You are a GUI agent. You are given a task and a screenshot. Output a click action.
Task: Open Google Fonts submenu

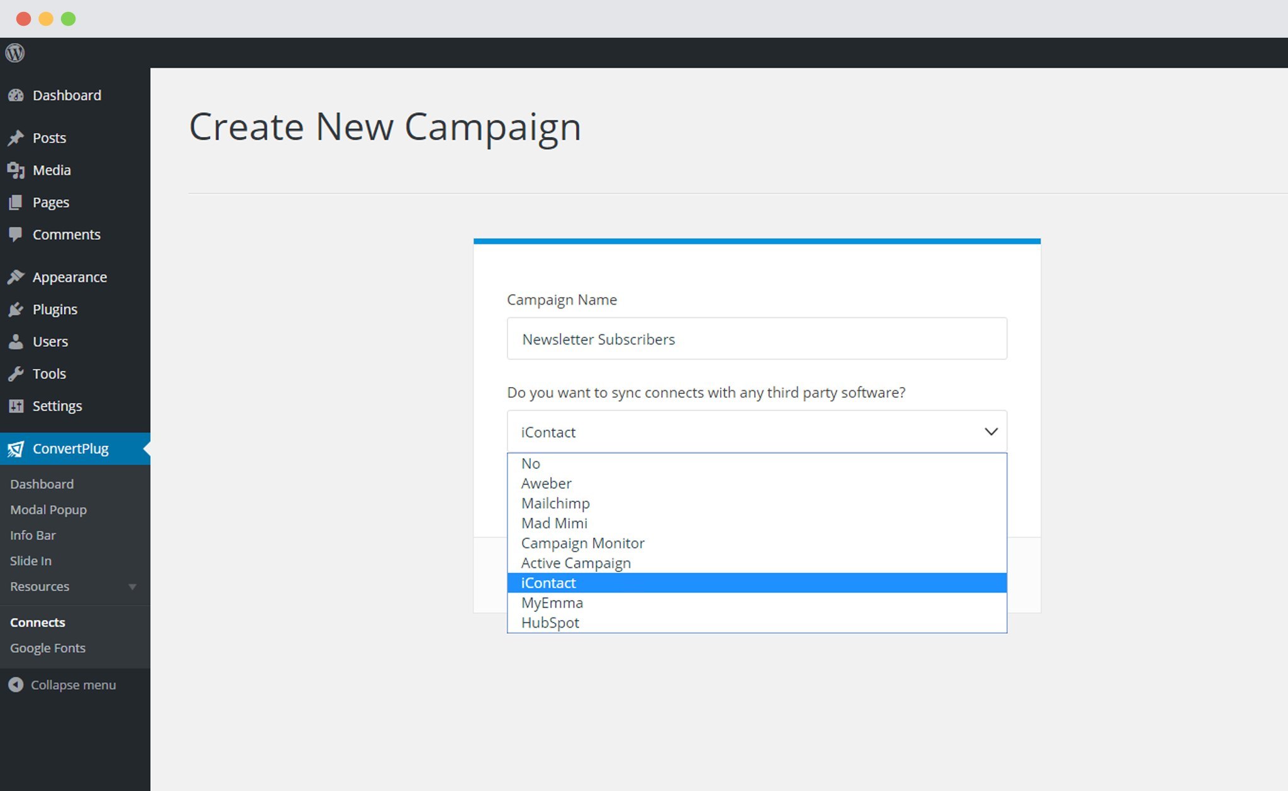pyautogui.click(x=48, y=648)
